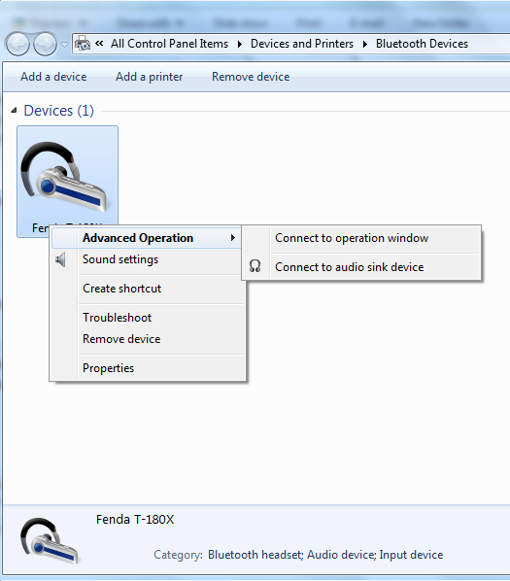
Task: Expand arrow after All Control Panel Items
Action: 240,44
